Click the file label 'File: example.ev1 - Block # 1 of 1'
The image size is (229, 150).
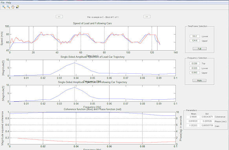coord(103,17)
